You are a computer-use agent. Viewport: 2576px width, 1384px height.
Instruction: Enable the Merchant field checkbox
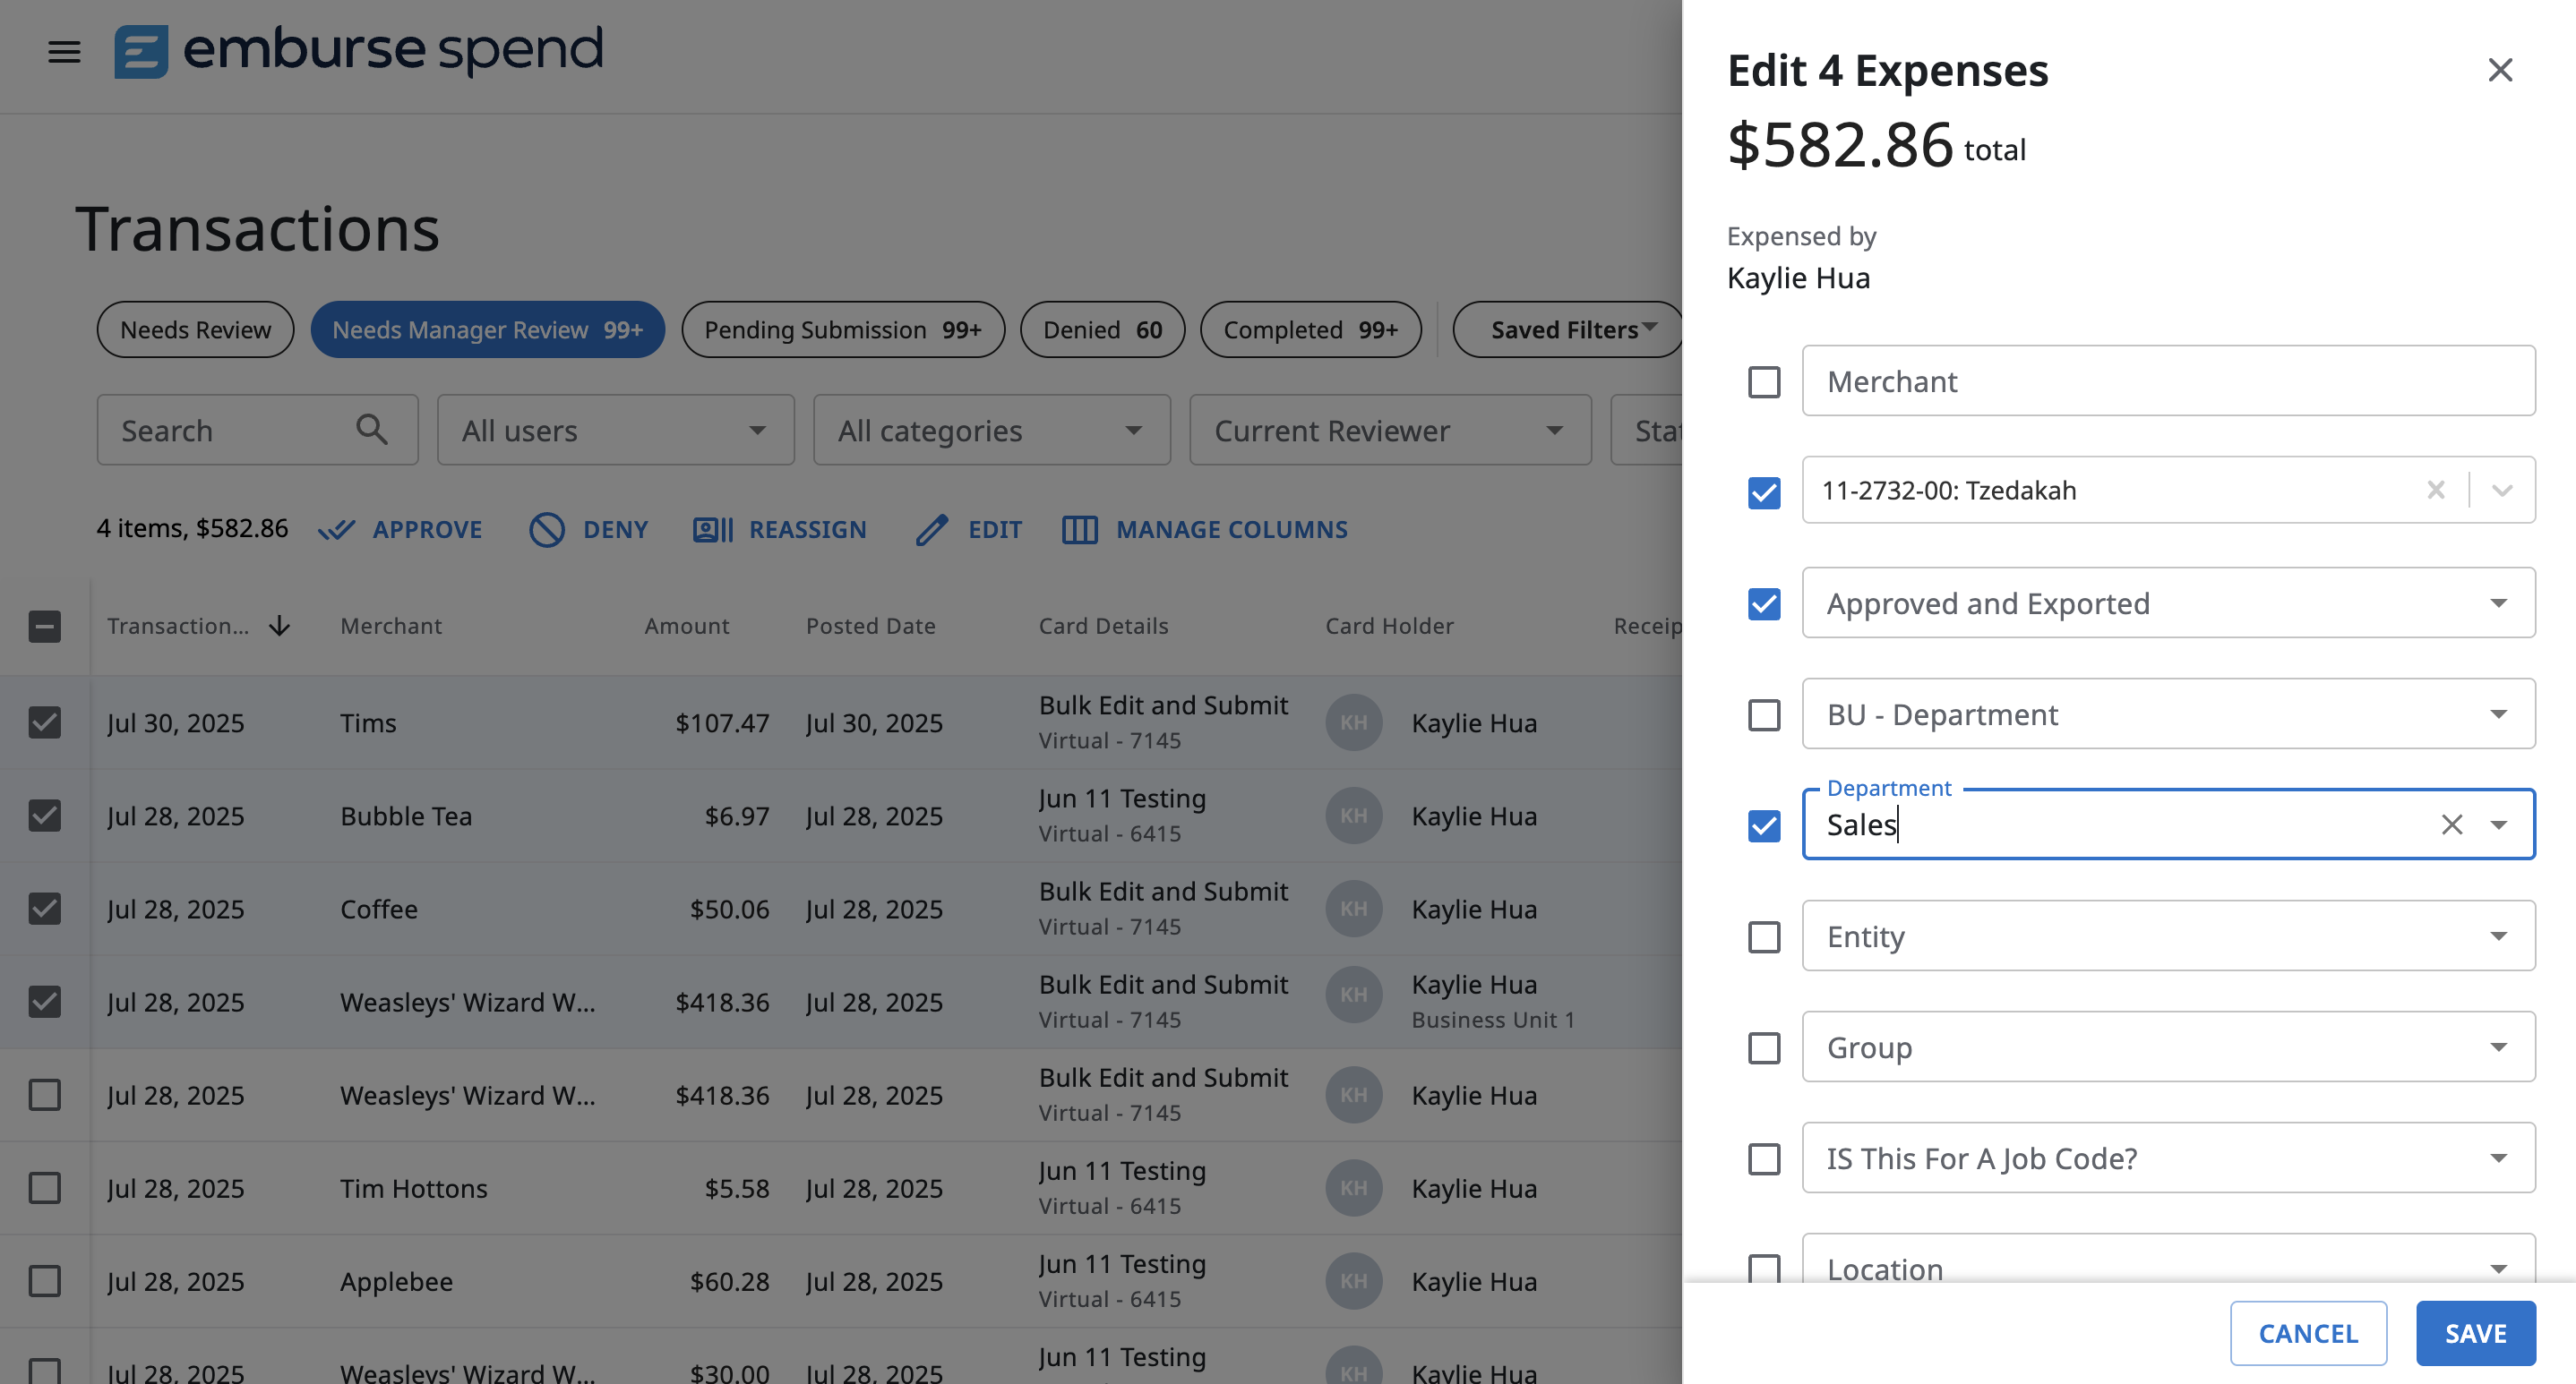(1764, 381)
